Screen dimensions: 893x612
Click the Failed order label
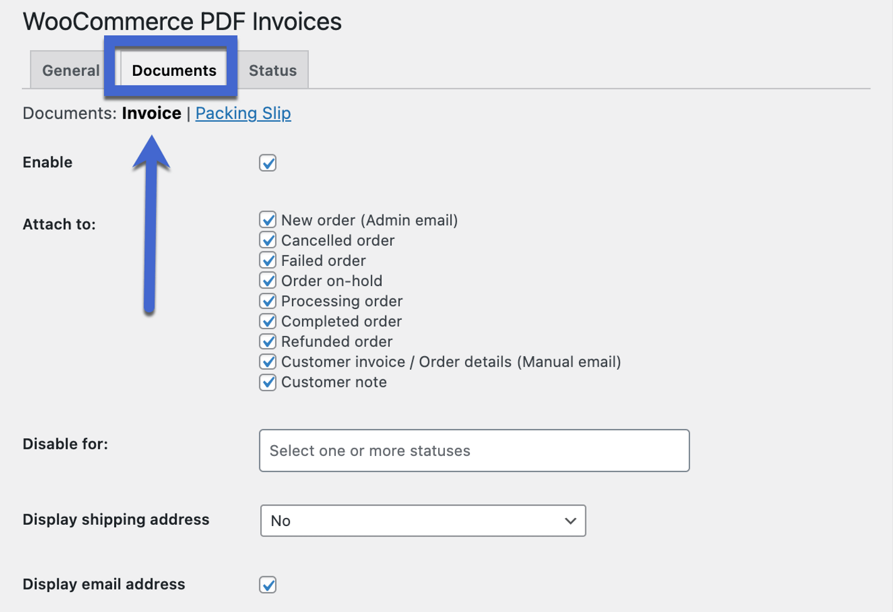[x=323, y=260]
